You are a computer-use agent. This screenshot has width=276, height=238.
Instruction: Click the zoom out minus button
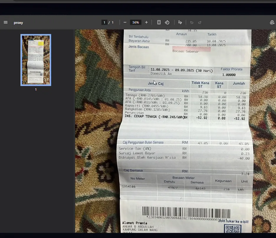(x=125, y=22)
